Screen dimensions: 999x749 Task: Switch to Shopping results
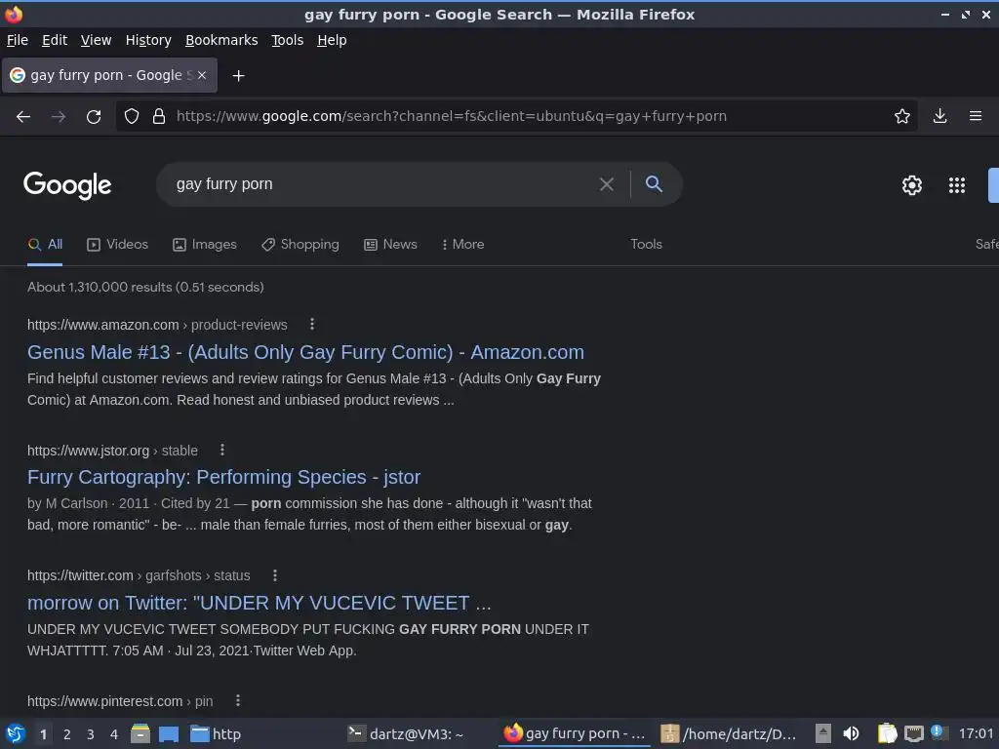pyautogui.click(x=300, y=245)
